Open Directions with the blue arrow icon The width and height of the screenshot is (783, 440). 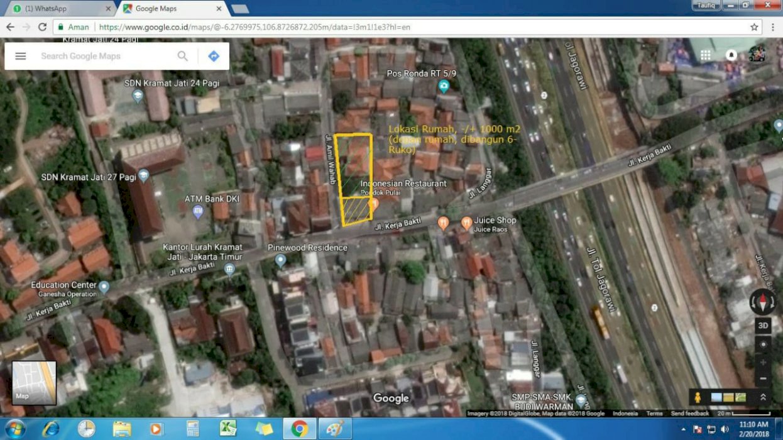(214, 56)
